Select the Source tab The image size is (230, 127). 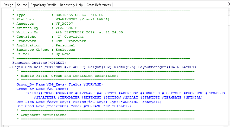tap(22, 5)
